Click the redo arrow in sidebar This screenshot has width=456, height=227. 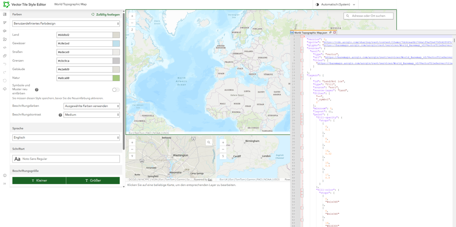pyautogui.click(x=5, y=72)
